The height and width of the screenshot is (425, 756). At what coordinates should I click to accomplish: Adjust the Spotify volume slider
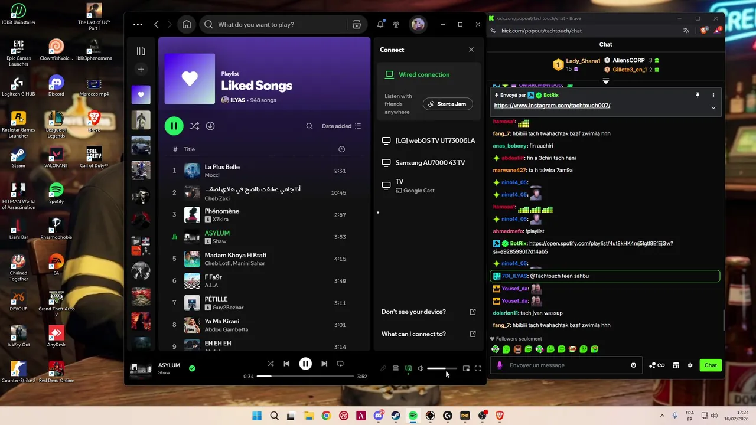pyautogui.click(x=442, y=368)
